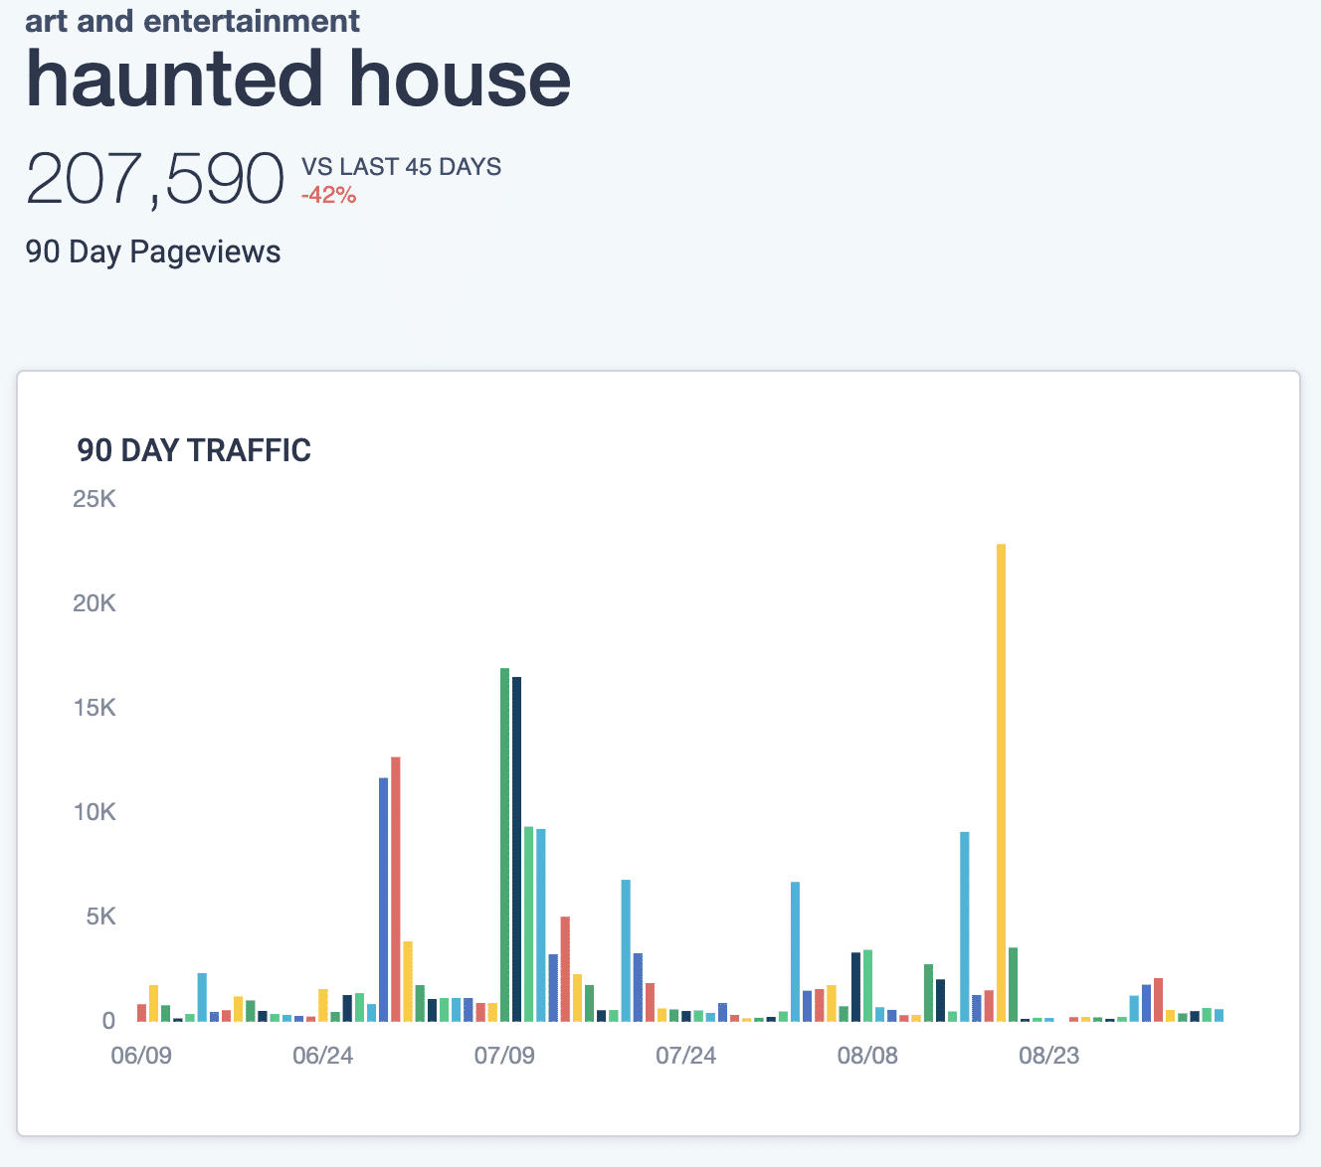
Task: Click the 5K y-axis label
Action: [101, 917]
